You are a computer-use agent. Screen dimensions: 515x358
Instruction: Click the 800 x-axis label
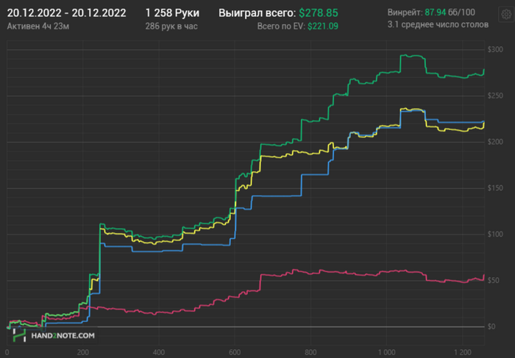point(310,353)
